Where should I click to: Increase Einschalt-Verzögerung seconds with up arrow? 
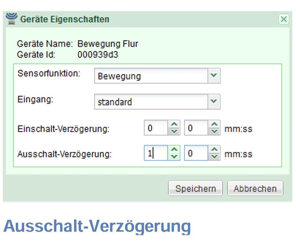pos(214,125)
